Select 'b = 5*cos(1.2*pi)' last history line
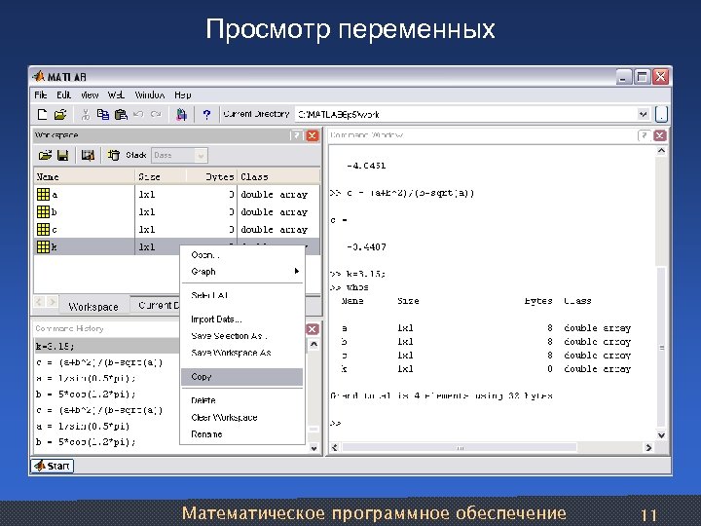The height and width of the screenshot is (526, 701). pos(87,442)
